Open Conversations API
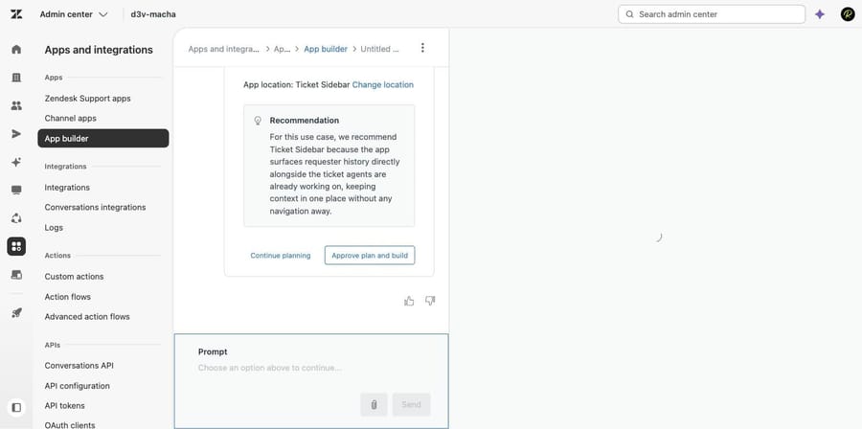The height and width of the screenshot is (429, 862). tap(79, 365)
